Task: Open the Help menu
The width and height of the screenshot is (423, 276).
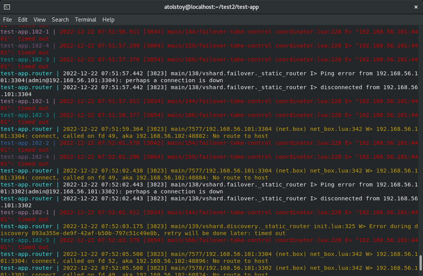Action: [x=108, y=20]
